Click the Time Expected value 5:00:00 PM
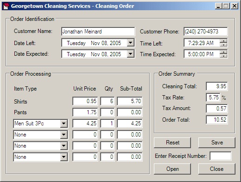The height and width of the screenshot is (182, 241). (201, 54)
